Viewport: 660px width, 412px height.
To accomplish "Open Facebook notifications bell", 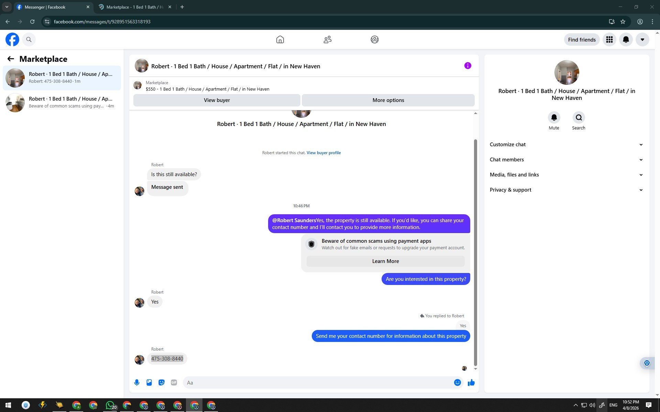I will pyautogui.click(x=626, y=39).
